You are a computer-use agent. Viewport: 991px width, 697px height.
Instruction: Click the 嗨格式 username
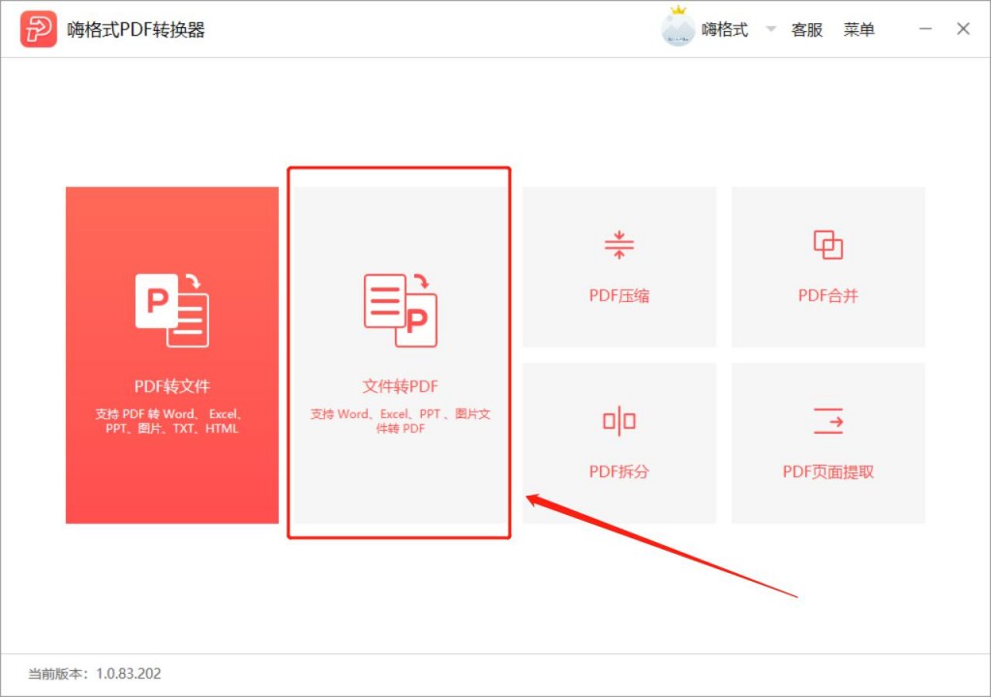tap(724, 30)
